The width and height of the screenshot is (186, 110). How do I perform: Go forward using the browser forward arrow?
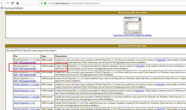tap(7, 3)
